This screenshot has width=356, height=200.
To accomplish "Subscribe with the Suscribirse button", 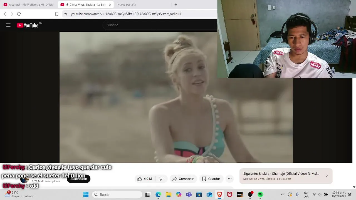I will (78, 179).
